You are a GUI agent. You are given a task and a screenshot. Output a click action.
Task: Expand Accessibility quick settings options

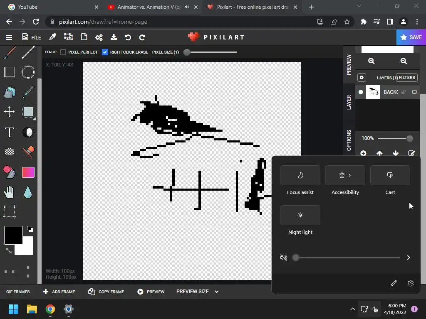(x=345, y=175)
